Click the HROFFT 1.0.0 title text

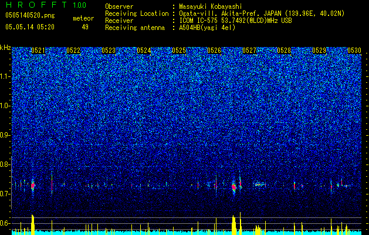click(46, 5)
